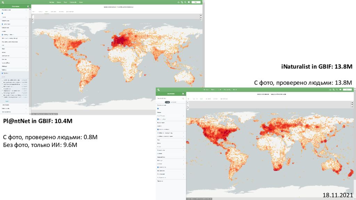Switch to Table tab in Pl@ntNet window
The height and width of the screenshot is (200, 356).
coord(34,11)
